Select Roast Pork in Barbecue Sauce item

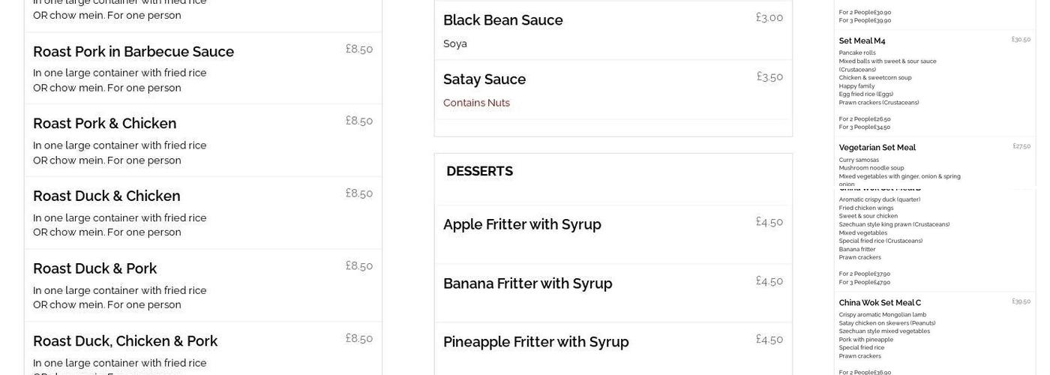(133, 52)
